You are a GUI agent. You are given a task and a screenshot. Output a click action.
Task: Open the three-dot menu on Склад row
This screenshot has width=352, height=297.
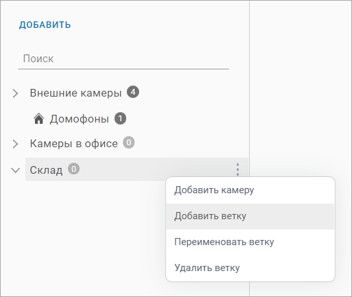point(237,169)
